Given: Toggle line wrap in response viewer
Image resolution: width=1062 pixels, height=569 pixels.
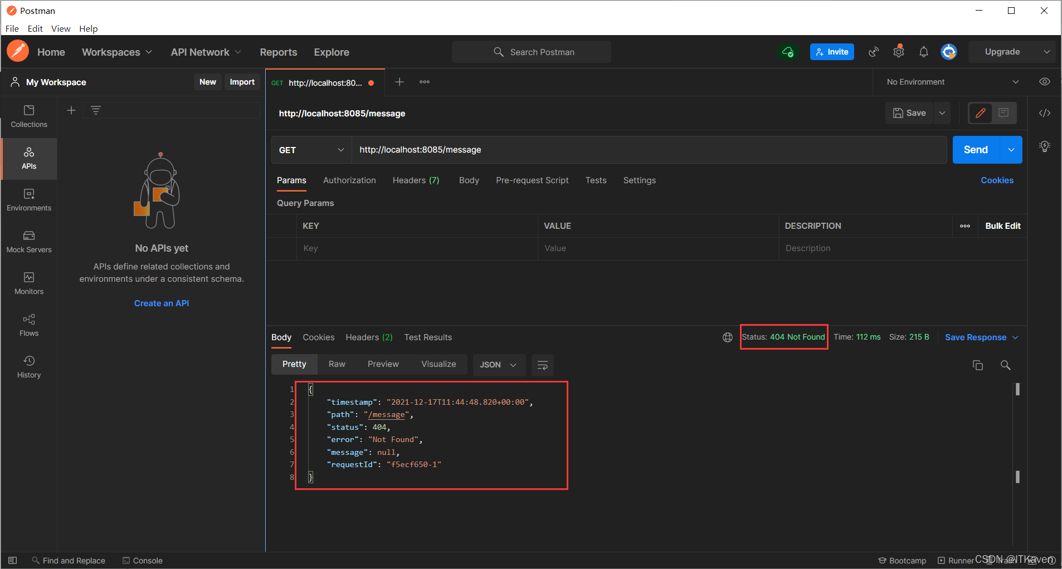Looking at the screenshot, I should 543,365.
